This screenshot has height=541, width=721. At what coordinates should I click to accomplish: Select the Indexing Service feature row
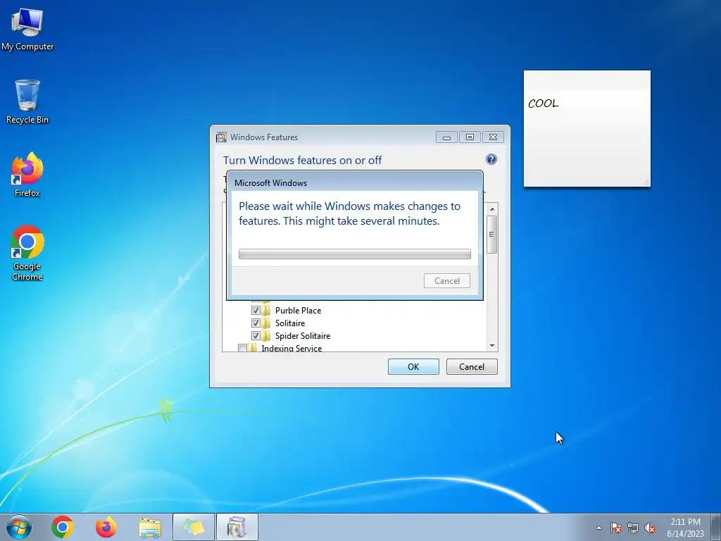pos(291,348)
